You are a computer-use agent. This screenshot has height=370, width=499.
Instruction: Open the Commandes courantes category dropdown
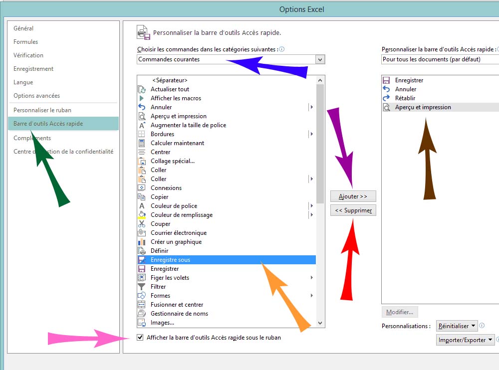320,59
